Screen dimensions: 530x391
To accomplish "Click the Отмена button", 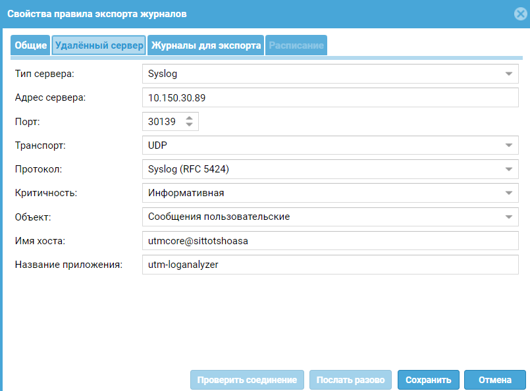I will click(x=494, y=380).
